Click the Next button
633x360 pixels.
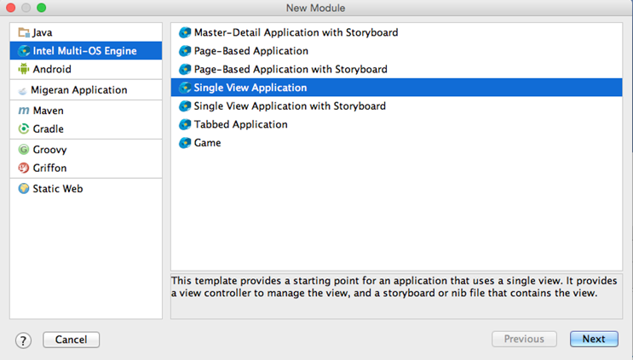[594, 339]
